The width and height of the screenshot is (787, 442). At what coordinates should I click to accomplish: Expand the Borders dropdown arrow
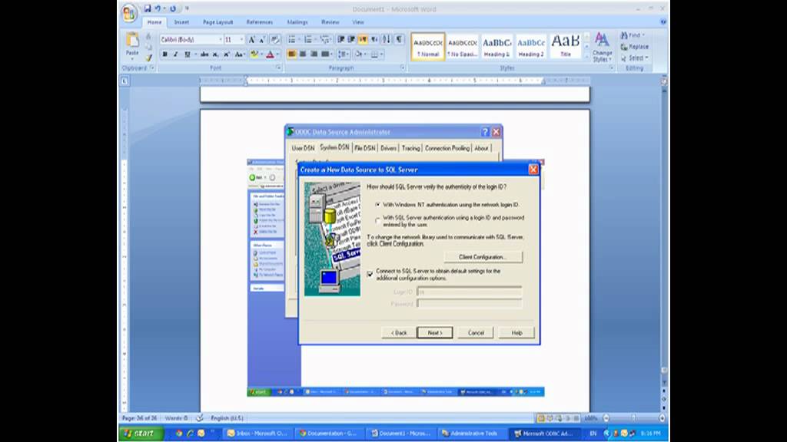381,54
